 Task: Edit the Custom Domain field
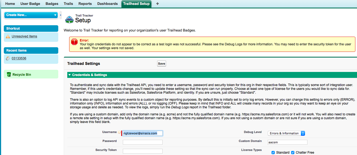(288, 142)
